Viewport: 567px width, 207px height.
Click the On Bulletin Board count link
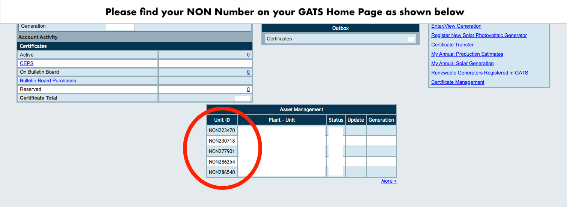[x=248, y=72]
